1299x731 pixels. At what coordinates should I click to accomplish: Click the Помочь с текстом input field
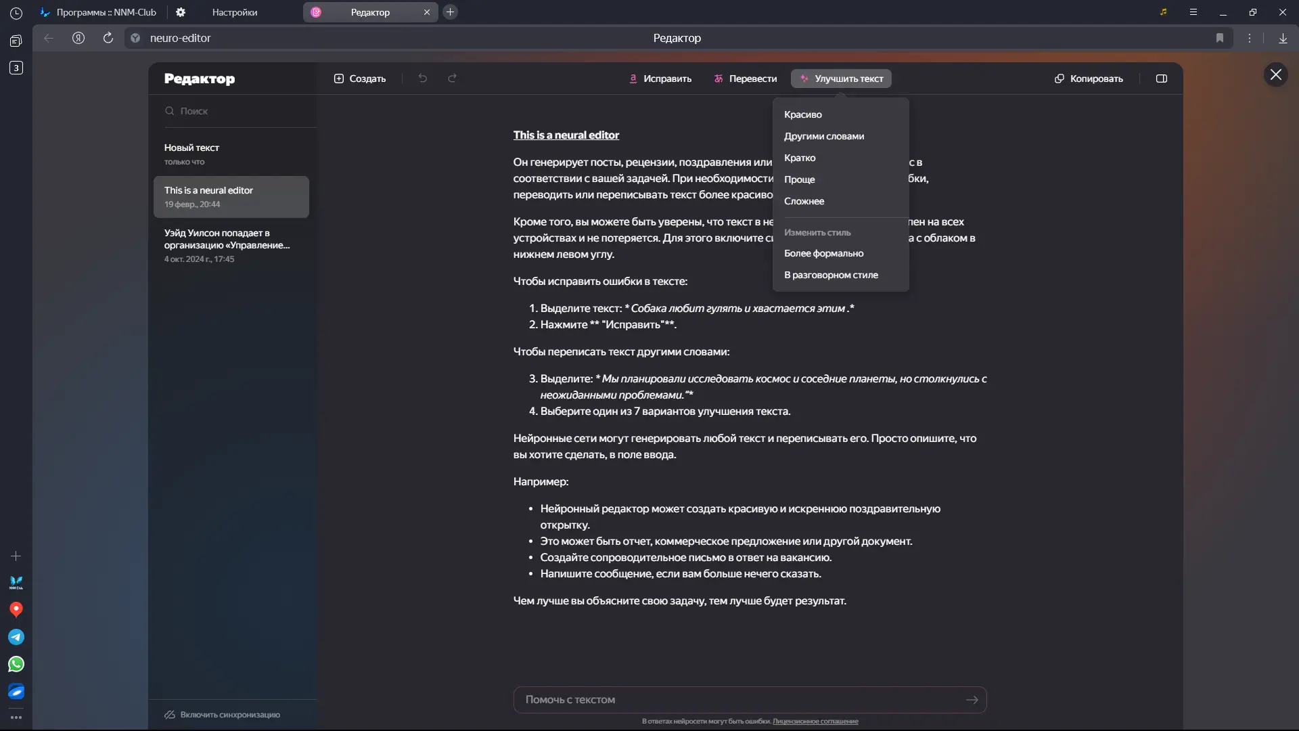(x=737, y=700)
